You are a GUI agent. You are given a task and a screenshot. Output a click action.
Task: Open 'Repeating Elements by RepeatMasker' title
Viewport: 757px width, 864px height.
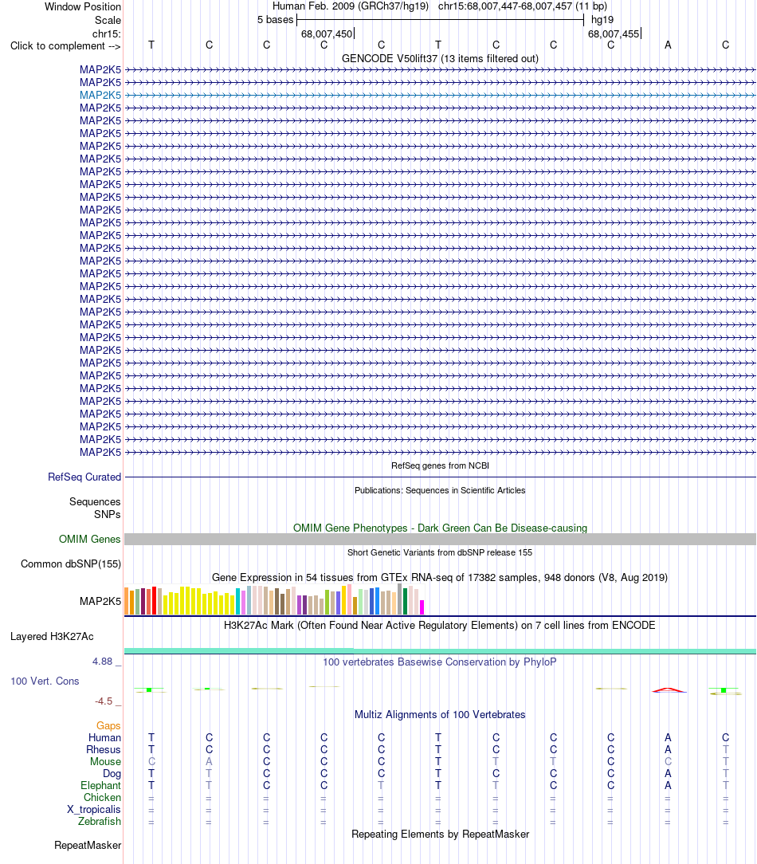(440, 835)
